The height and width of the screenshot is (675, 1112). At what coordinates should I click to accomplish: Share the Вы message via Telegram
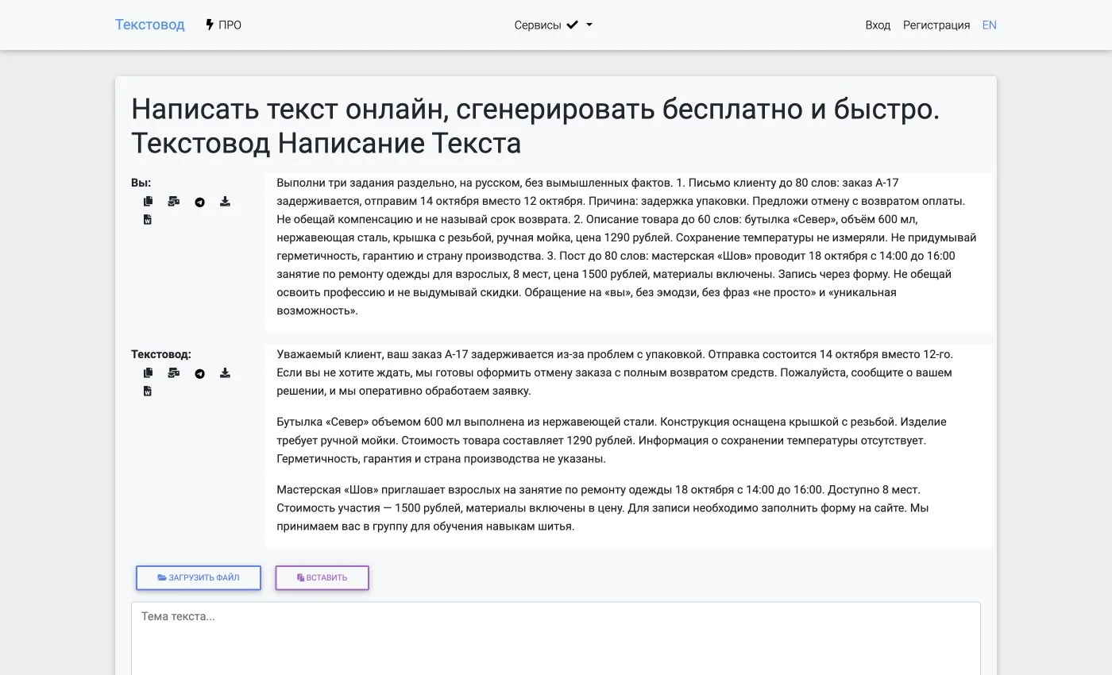[x=199, y=202]
